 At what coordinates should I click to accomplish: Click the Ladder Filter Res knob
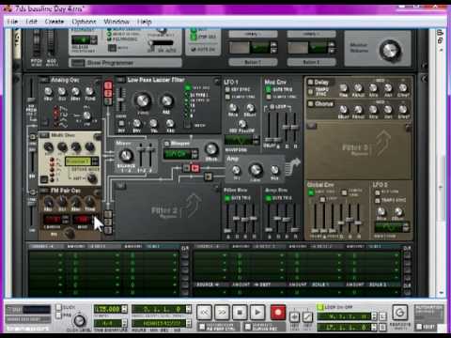pyautogui.click(x=166, y=100)
